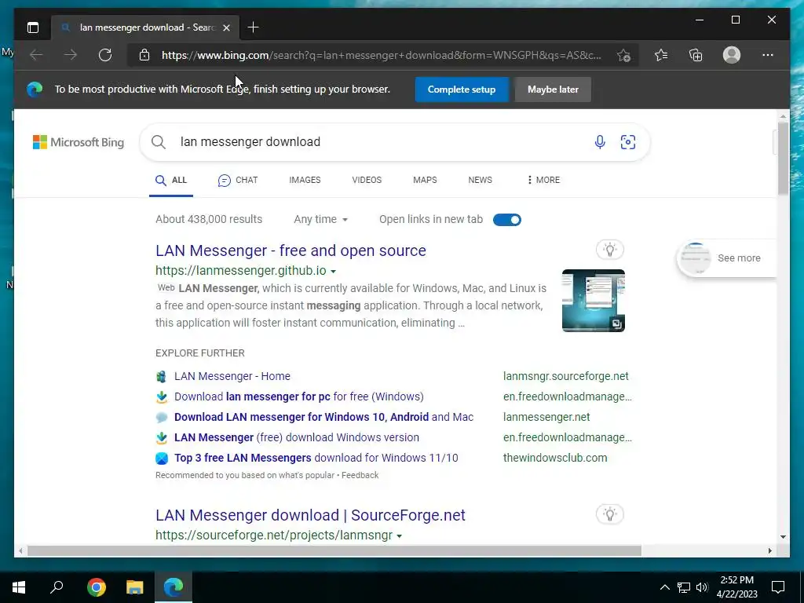Switch to the NEWS tab
The image size is (804, 603).
tap(480, 180)
